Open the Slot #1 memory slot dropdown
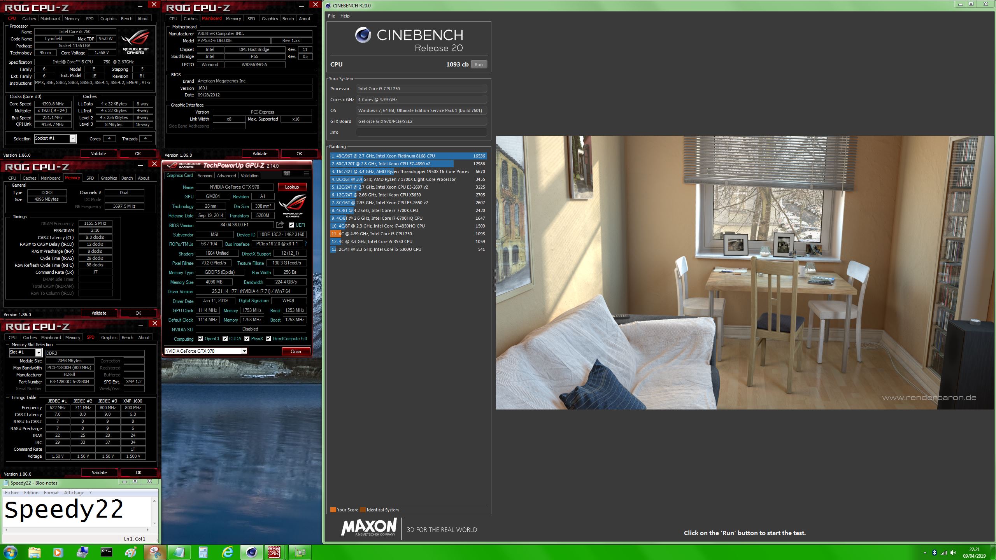 click(x=38, y=352)
